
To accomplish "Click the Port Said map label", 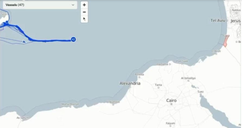I will [x=182, y=61].
